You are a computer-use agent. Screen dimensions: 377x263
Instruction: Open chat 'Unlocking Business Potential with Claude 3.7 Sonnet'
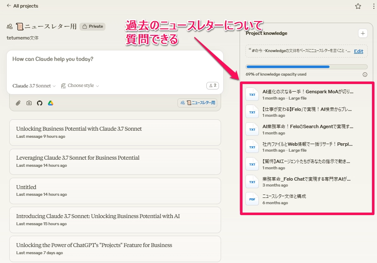point(115,132)
